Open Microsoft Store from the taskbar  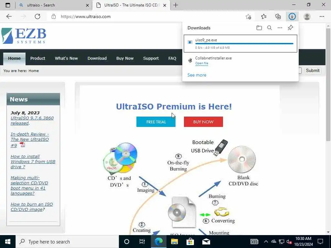[190, 242]
